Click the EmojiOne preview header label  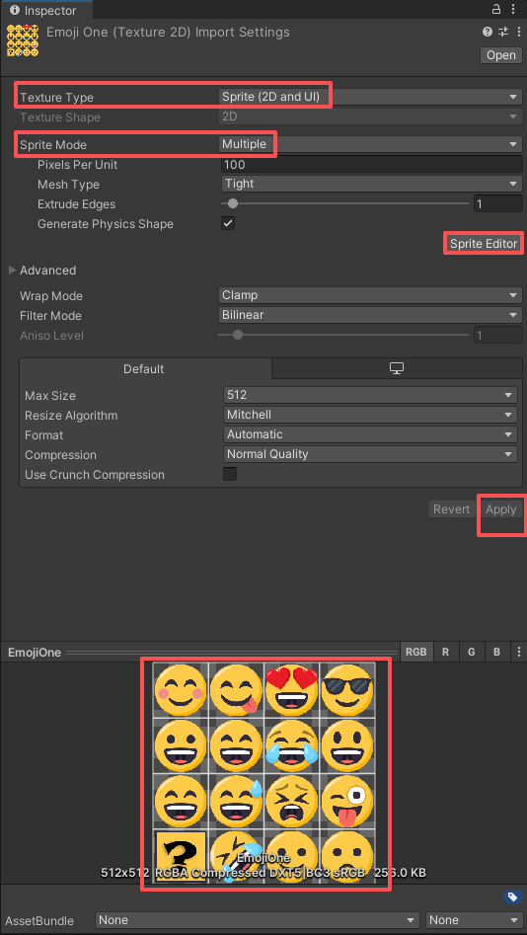click(35, 653)
